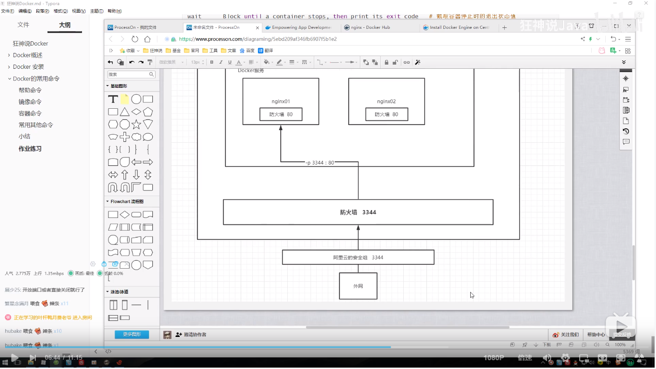656x369 pixels.
Task: Click the unlock shape icon
Action: click(395, 62)
